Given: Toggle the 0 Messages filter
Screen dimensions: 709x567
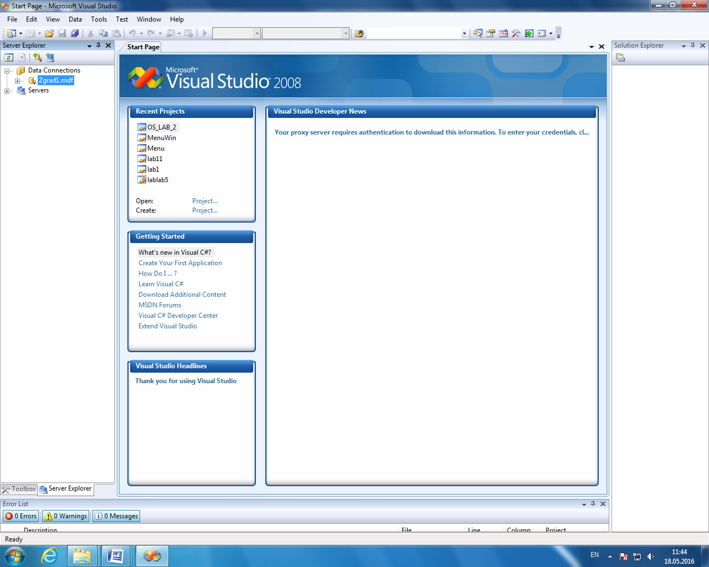Looking at the screenshot, I should 116,516.
